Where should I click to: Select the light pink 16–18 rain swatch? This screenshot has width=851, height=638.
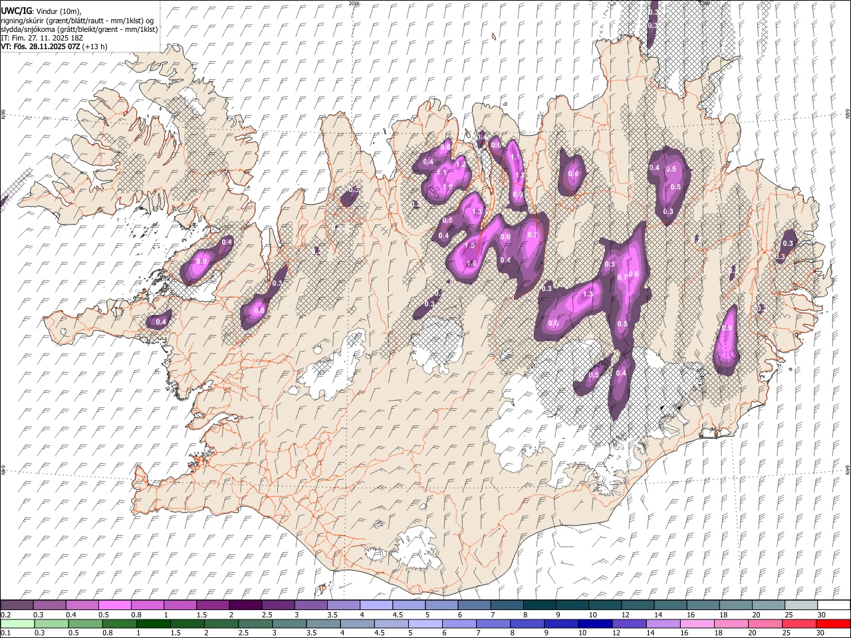click(697, 624)
